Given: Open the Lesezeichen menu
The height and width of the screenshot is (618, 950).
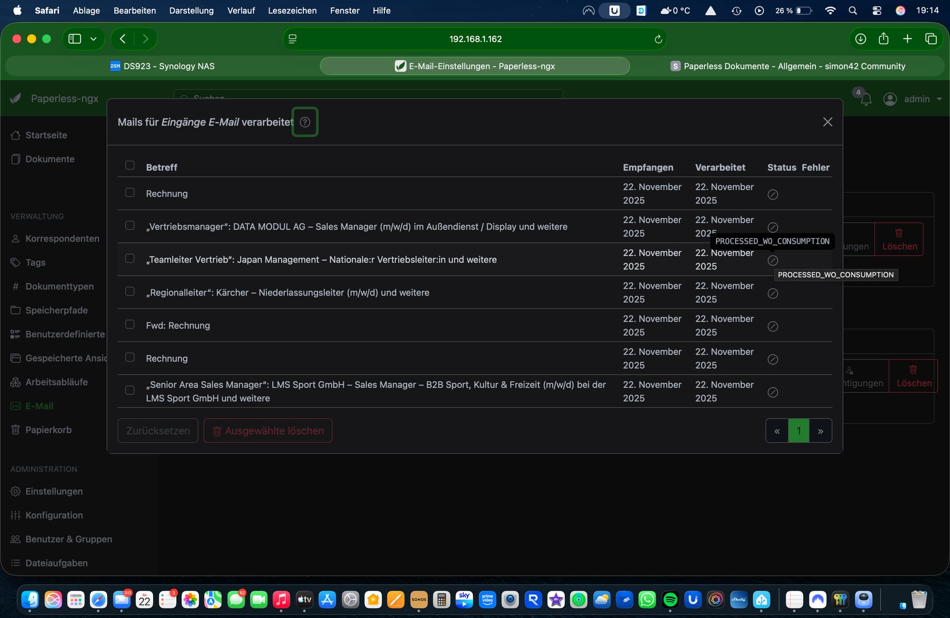Looking at the screenshot, I should coord(292,10).
